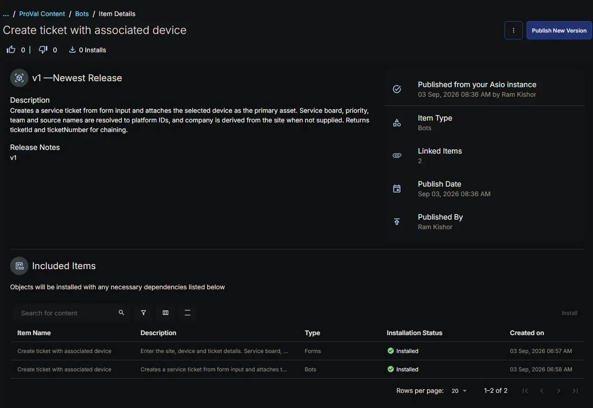Go to the next page of items
Image resolution: width=593 pixels, height=408 pixels.
(559, 391)
